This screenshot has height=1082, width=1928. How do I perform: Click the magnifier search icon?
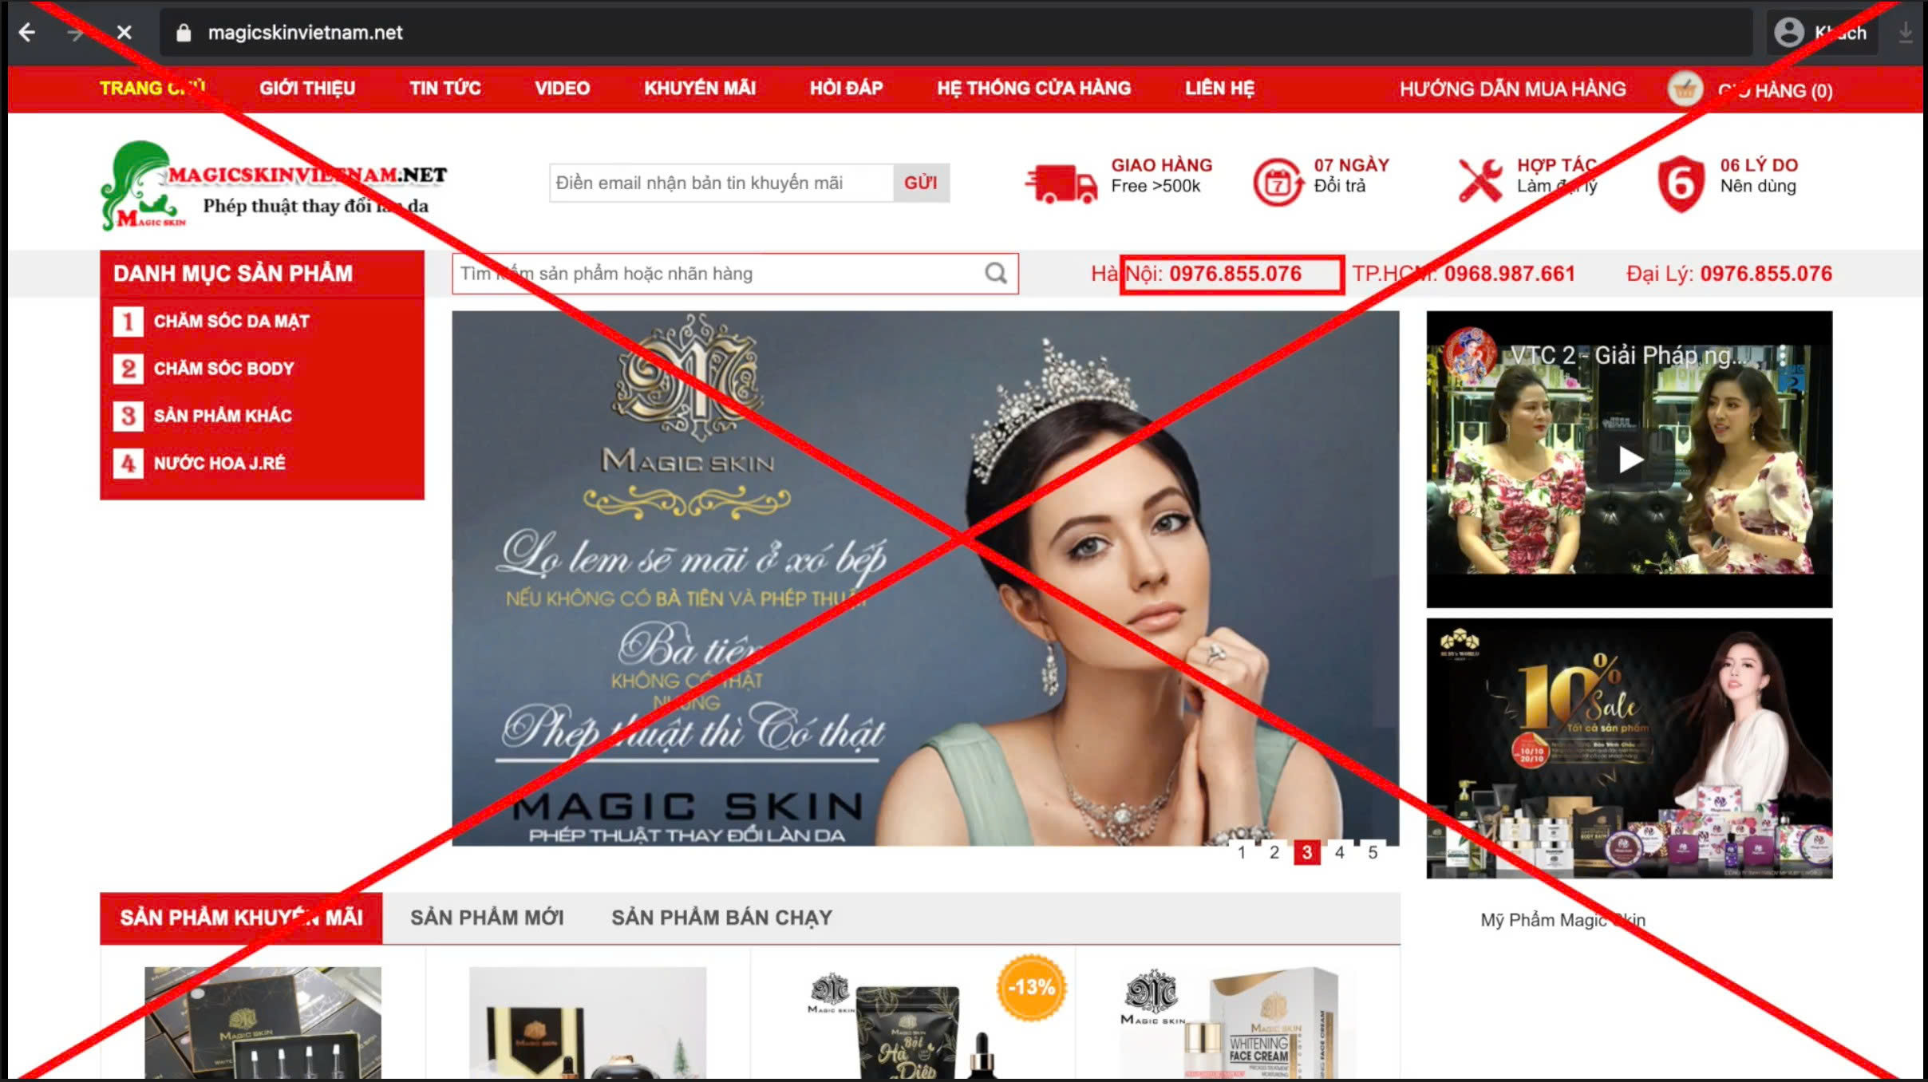click(x=995, y=274)
